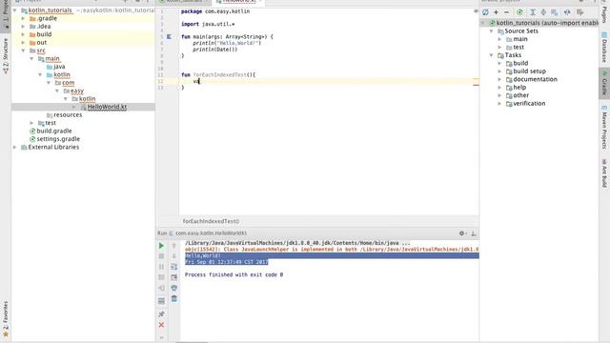Open the Ant Build side tab
The image size is (610, 343).
click(x=604, y=173)
